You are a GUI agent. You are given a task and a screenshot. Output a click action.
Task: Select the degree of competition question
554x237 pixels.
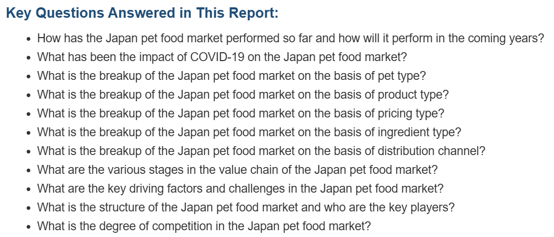coord(204,226)
